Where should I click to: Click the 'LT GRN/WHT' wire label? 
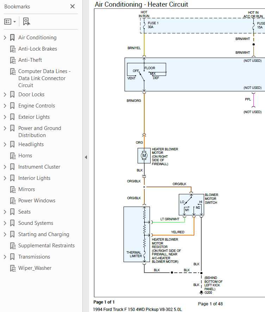click(x=170, y=219)
